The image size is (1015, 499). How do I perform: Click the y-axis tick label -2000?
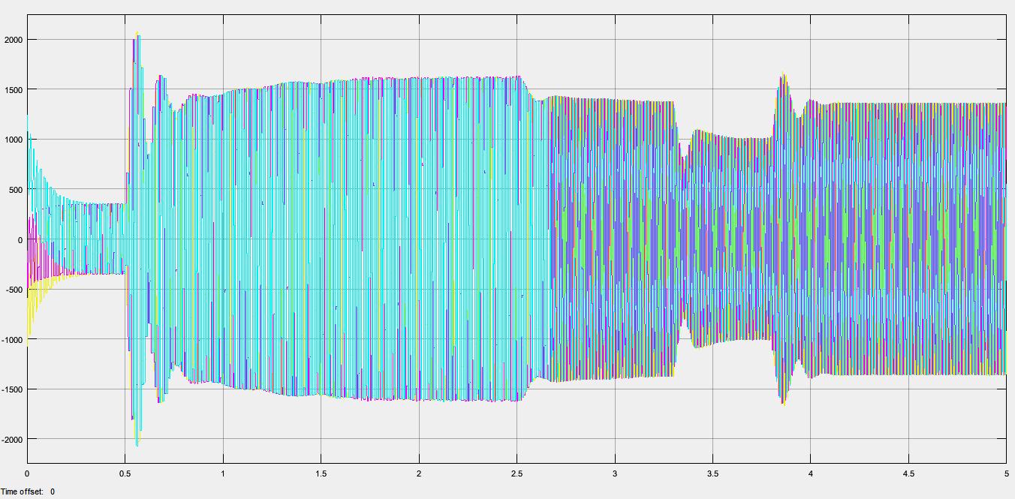coord(12,439)
